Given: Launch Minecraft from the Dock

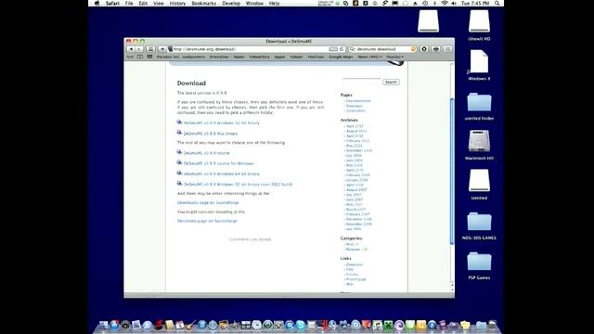Looking at the screenshot, I should pyautogui.click(x=388, y=325).
